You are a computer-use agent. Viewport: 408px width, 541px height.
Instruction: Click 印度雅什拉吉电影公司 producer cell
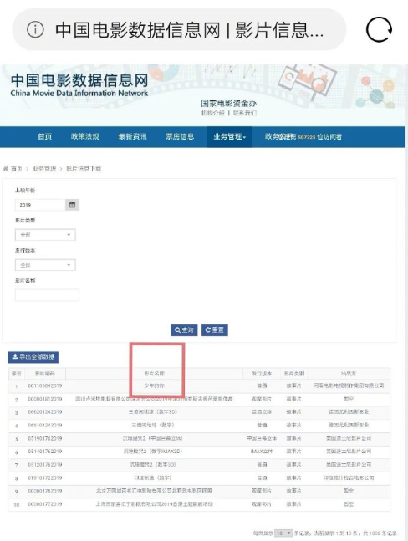pyautogui.click(x=349, y=477)
